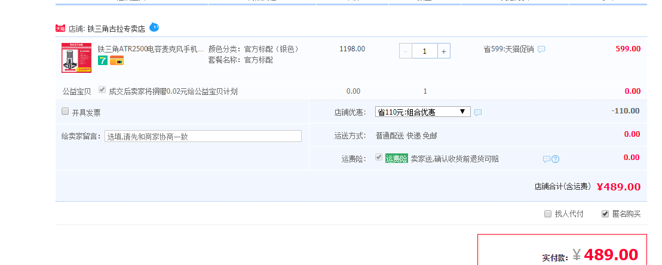662x265 pixels.
Task: Toggle the 运费险 shipping insurance checkbox
Action: tap(379, 158)
